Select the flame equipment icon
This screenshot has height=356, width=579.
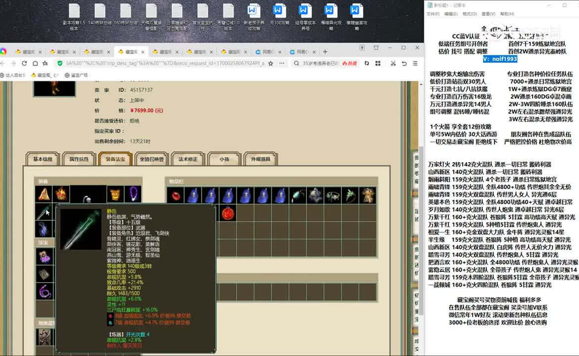click(x=61, y=194)
